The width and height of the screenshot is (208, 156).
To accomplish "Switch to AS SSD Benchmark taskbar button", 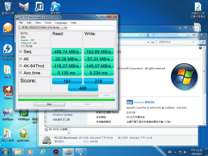I will point(69,152).
